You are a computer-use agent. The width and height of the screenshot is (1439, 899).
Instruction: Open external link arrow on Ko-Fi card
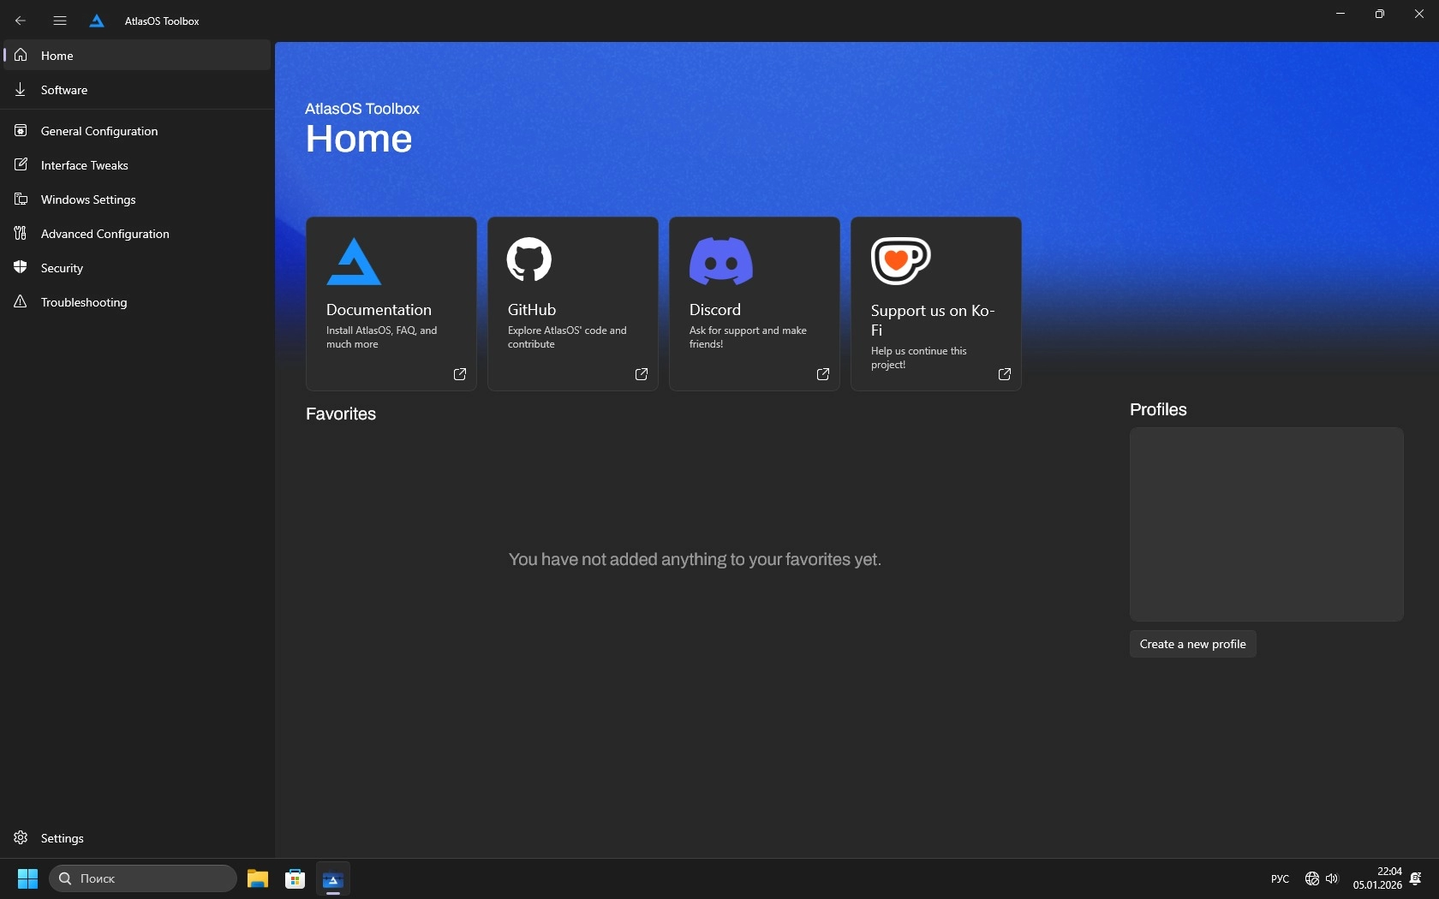point(1005,374)
